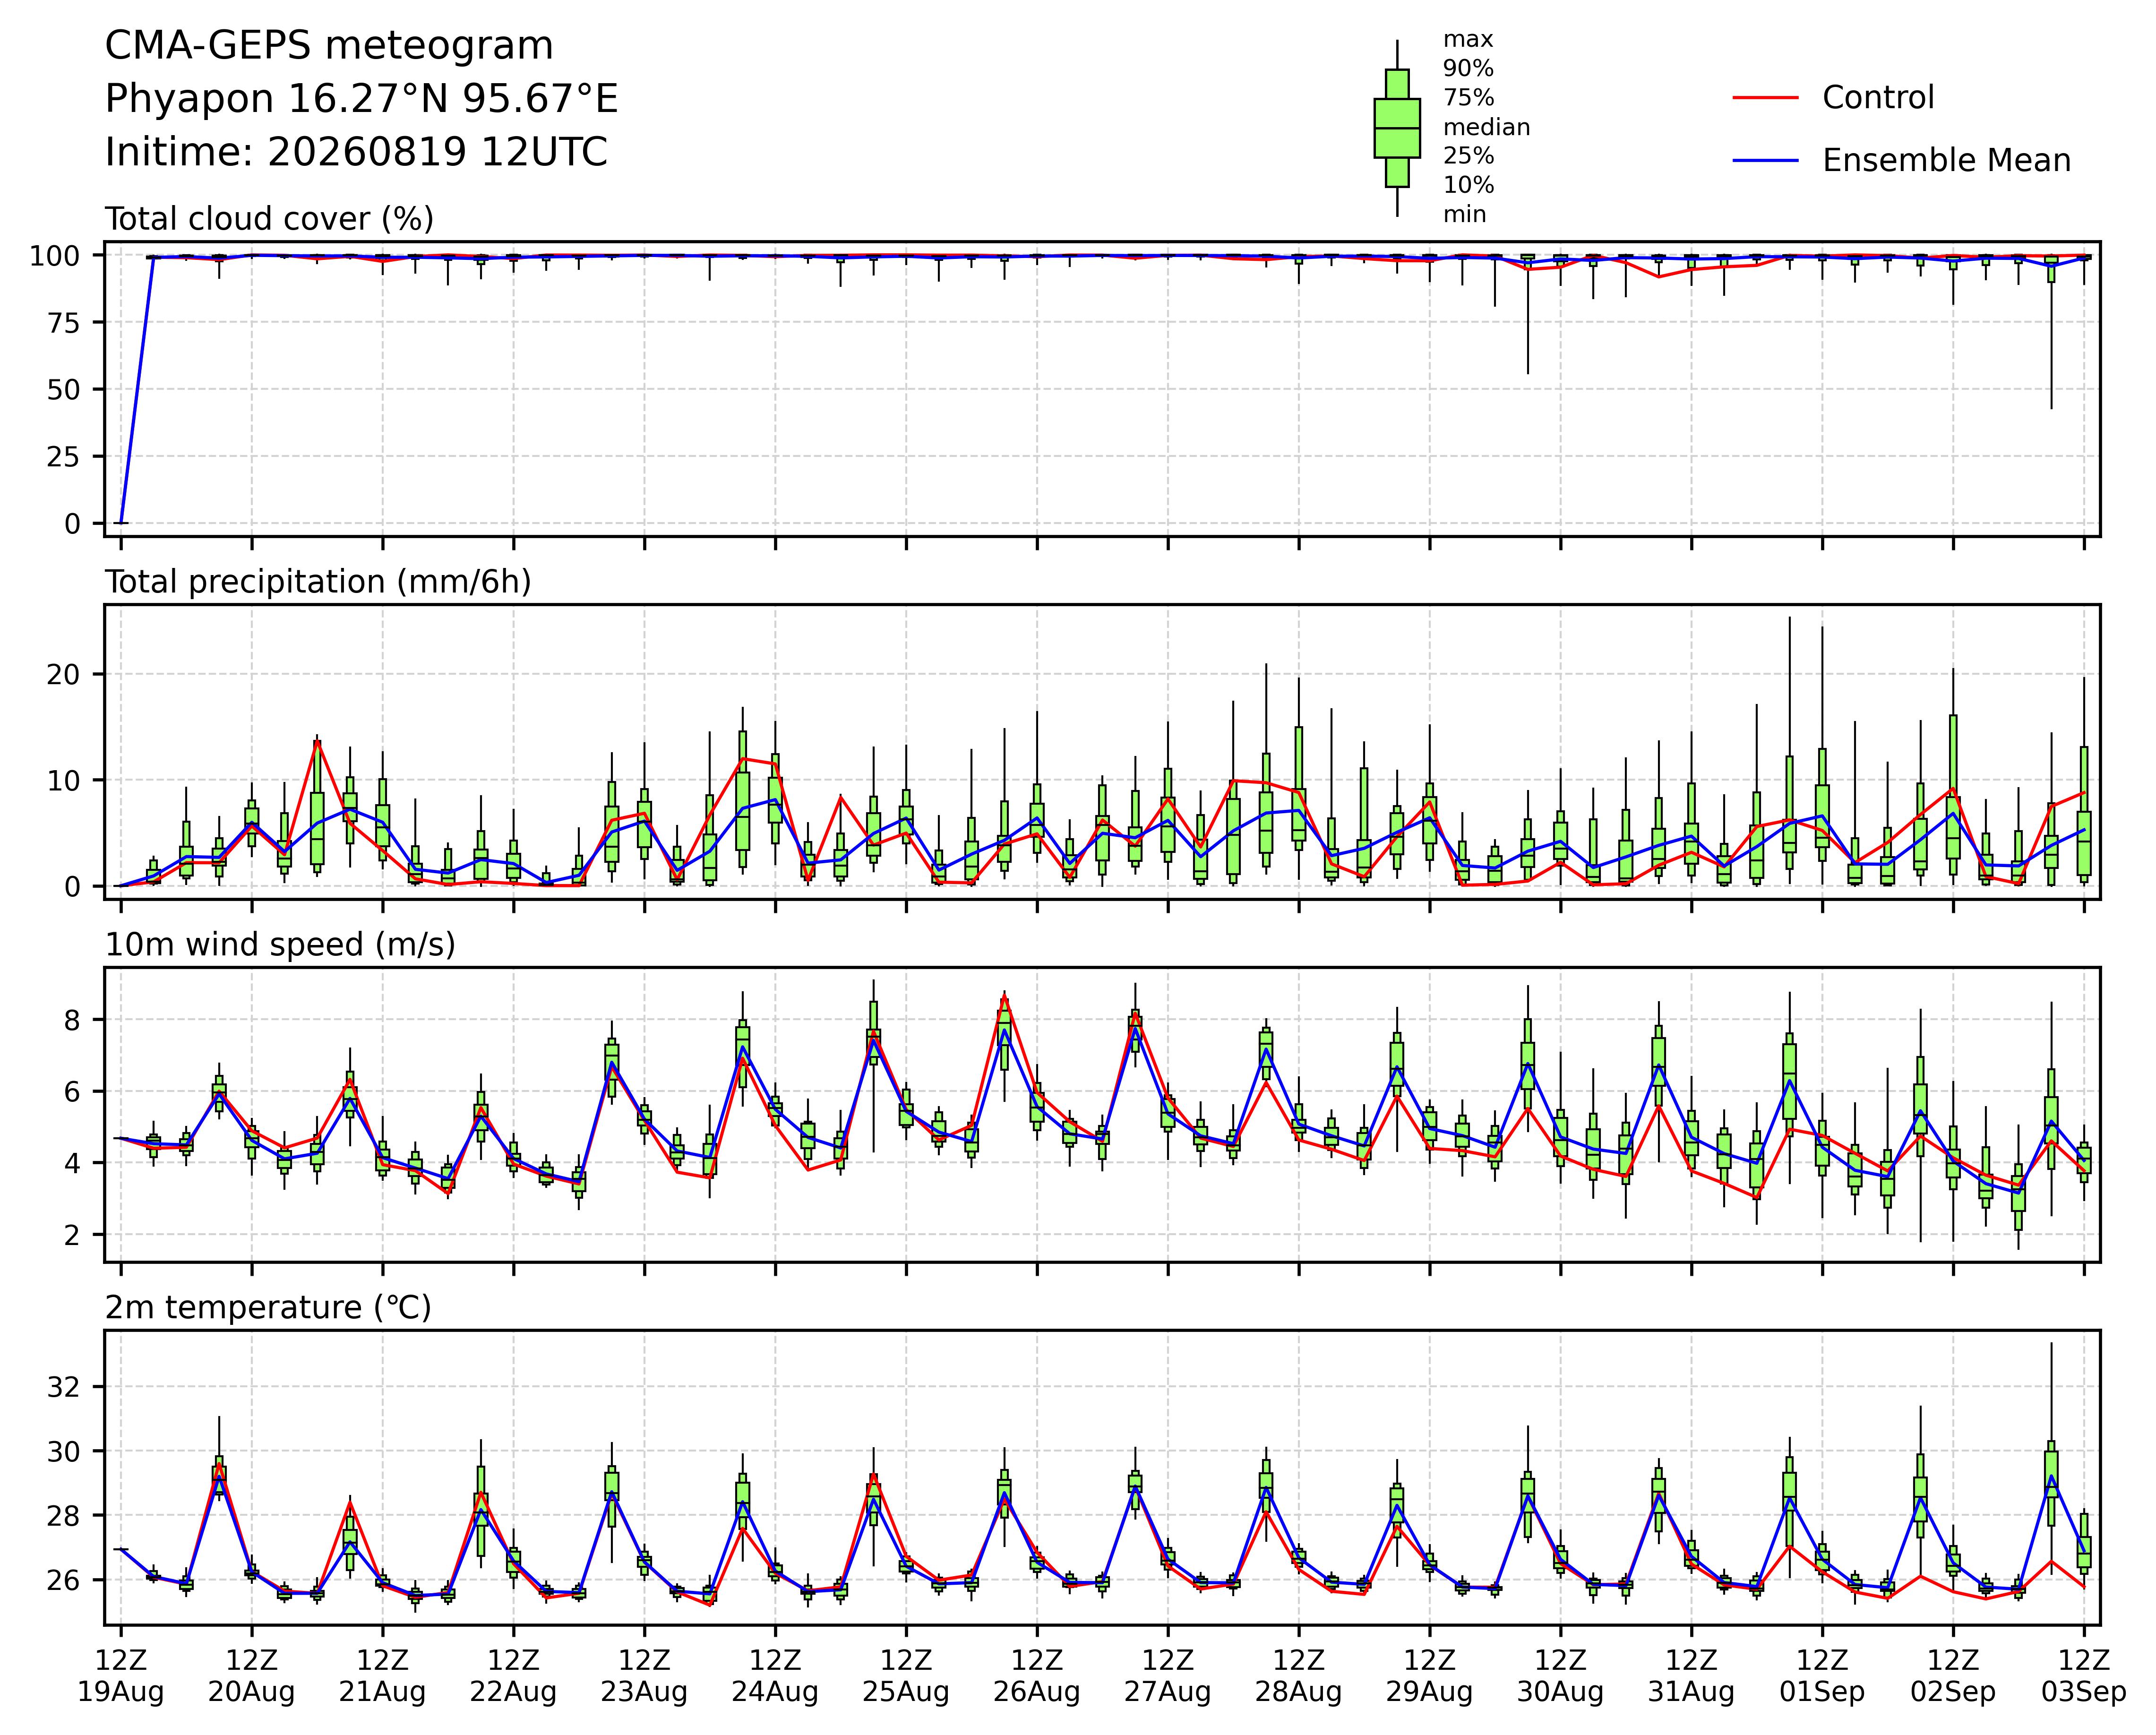Click the '2' tick on wind speed axis
The width and height of the screenshot is (2156, 1735).
coord(72,1234)
